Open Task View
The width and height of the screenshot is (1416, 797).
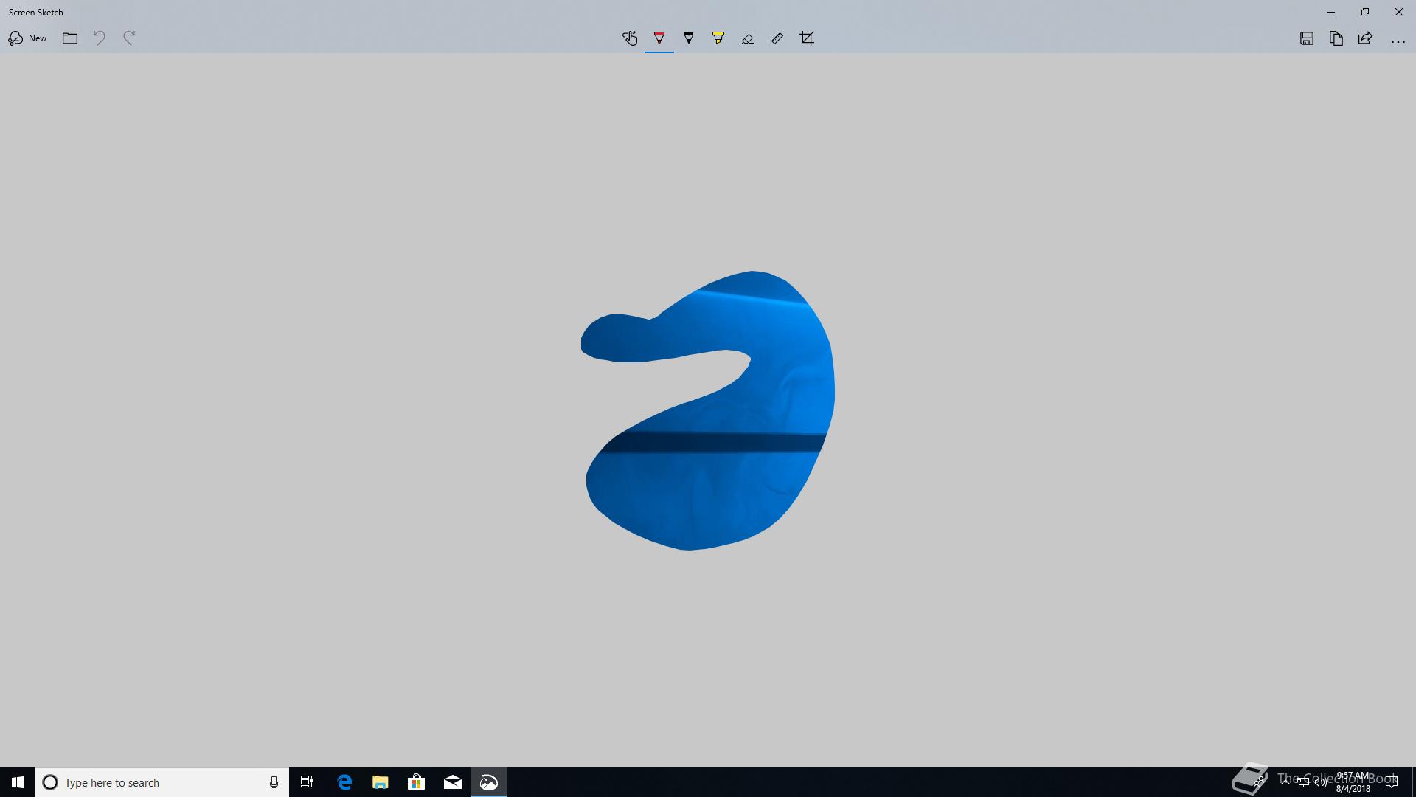pos(307,782)
